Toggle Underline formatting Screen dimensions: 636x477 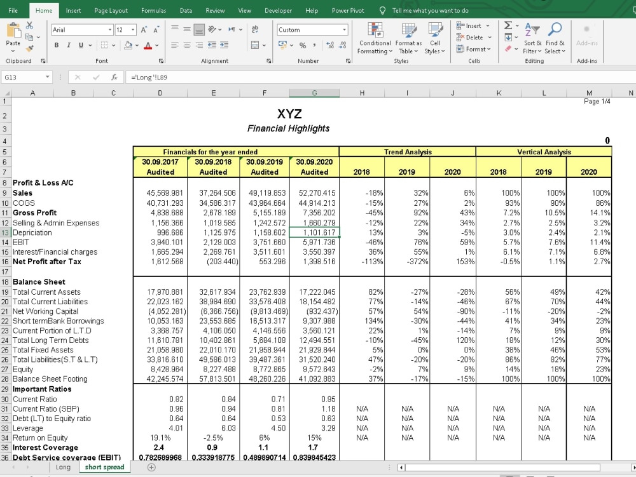pos(81,45)
